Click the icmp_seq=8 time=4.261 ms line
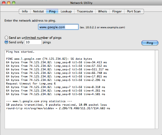This screenshot has width=162, height=135. click(56, 90)
